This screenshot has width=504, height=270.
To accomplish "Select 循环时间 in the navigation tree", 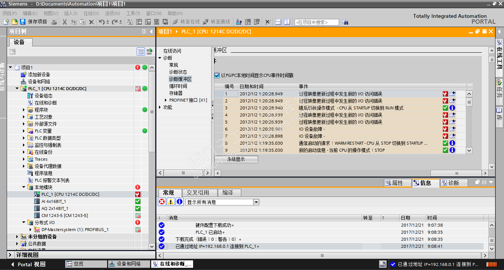I will click(x=178, y=86).
